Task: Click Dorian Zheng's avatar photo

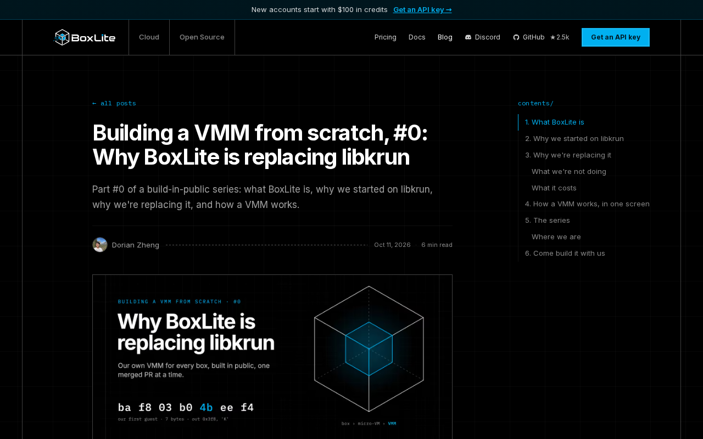Action: click(100, 245)
